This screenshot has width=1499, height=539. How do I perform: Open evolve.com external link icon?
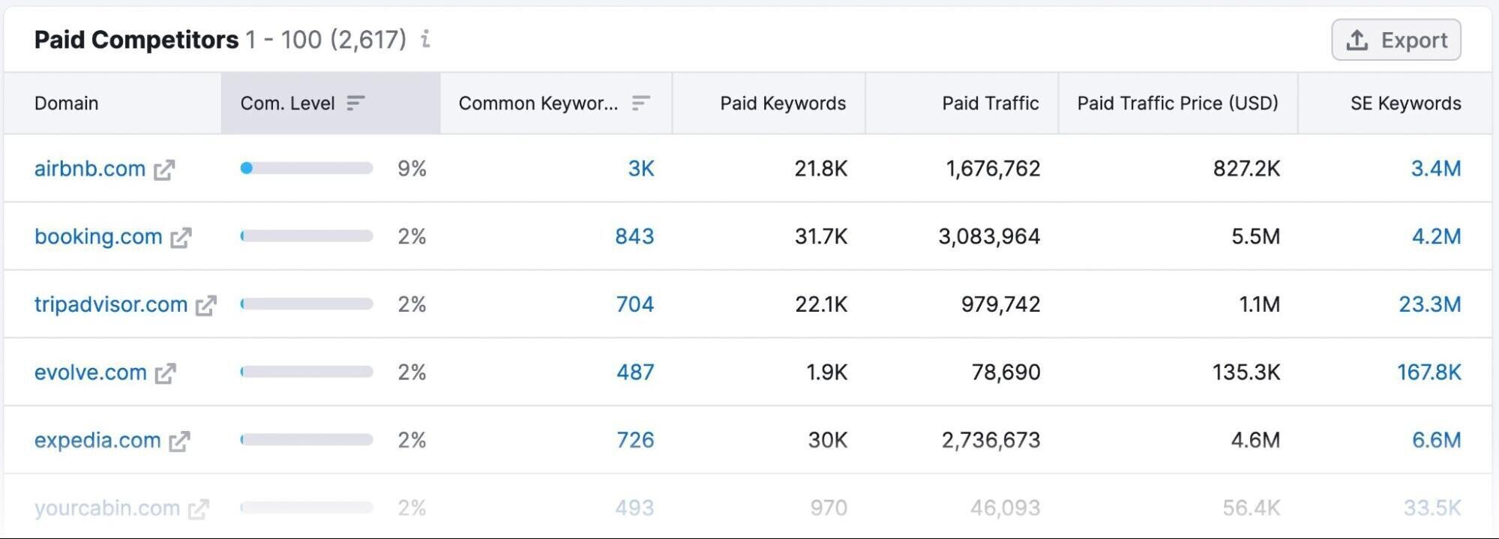point(165,373)
